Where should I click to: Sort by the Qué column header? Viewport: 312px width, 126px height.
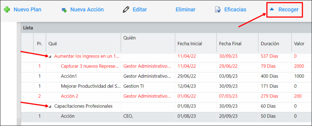click(53, 44)
